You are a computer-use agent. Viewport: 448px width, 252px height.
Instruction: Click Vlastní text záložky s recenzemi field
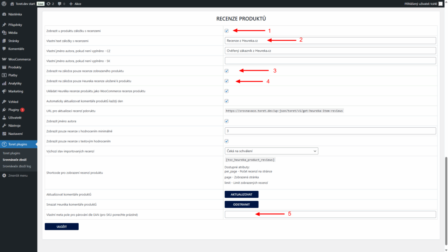pos(330,41)
